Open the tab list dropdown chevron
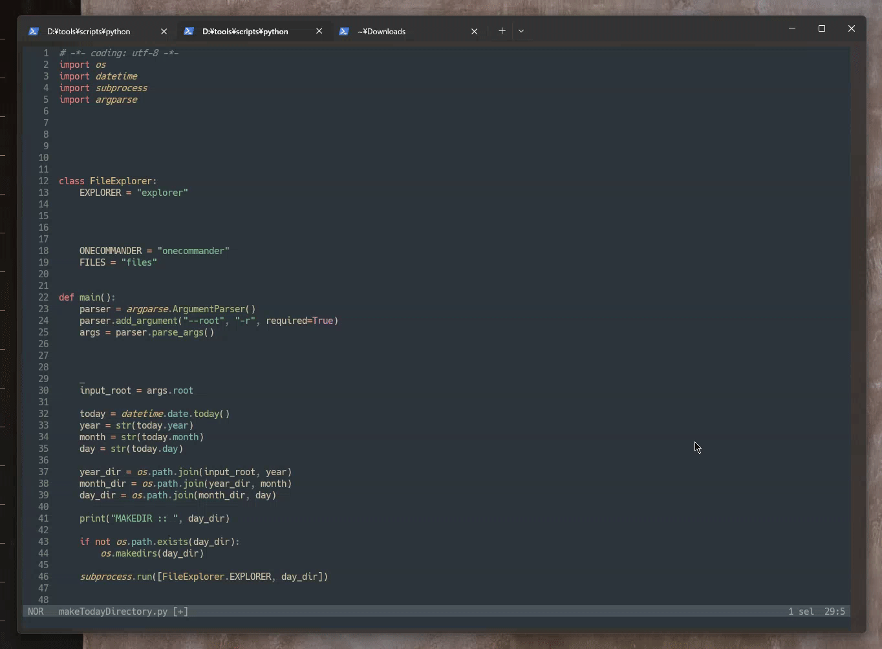The image size is (882, 649). pos(522,31)
